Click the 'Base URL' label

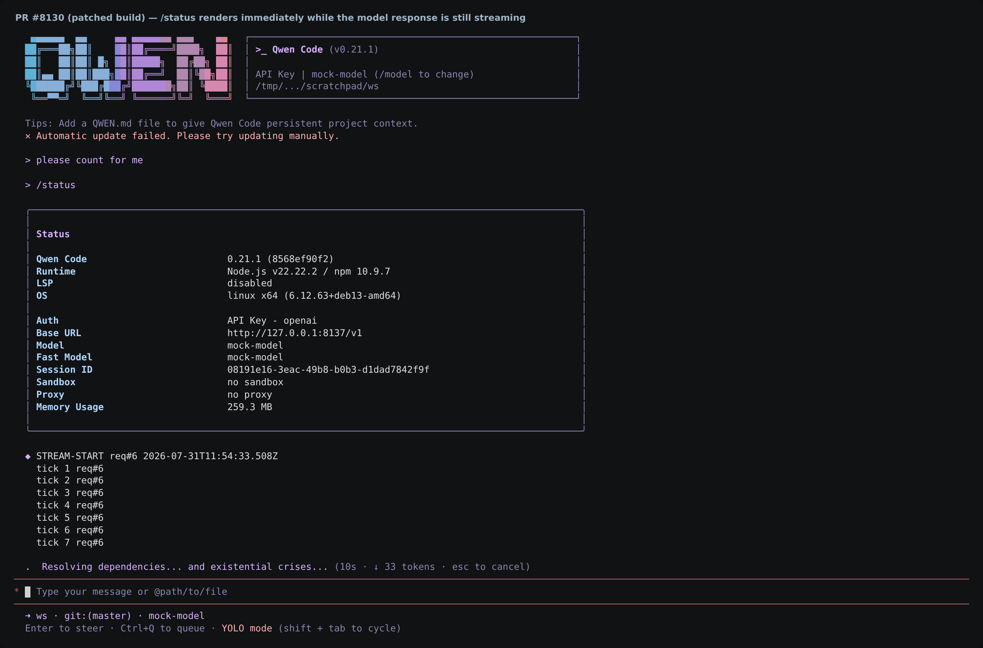pyautogui.click(x=59, y=333)
